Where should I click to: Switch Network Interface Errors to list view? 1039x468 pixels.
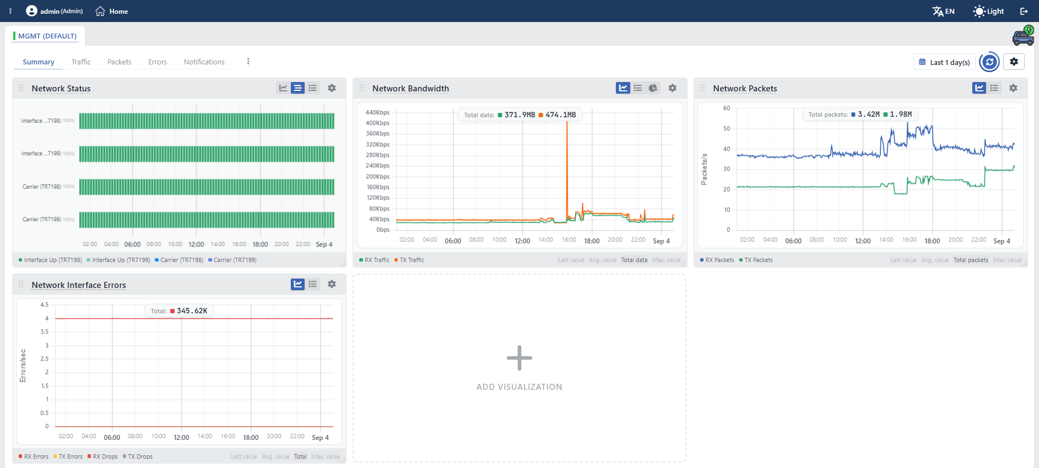click(313, 284)
